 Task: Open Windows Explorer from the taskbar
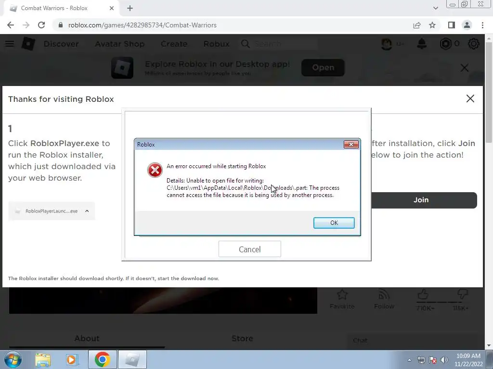point(43,359)
